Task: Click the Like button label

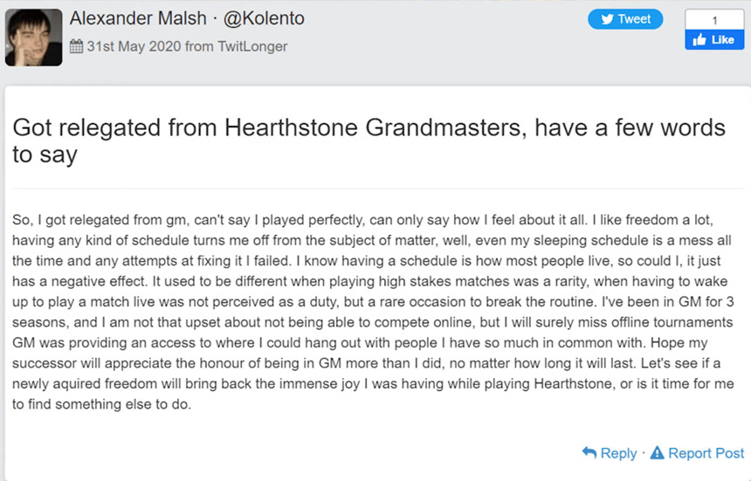Action: coord(723,40)
